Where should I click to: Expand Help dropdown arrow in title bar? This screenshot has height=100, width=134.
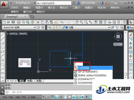pyautogui.click(x=119, y=3)
